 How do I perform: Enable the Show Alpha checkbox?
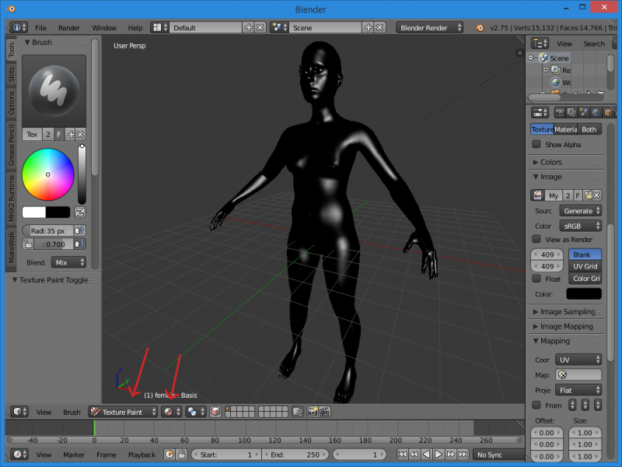tap(536, 145)
